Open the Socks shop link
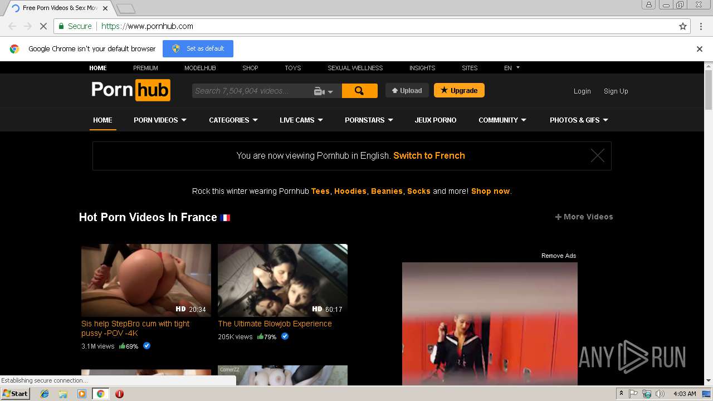This screenshot has height=401, width=713. tap(419, 191)
